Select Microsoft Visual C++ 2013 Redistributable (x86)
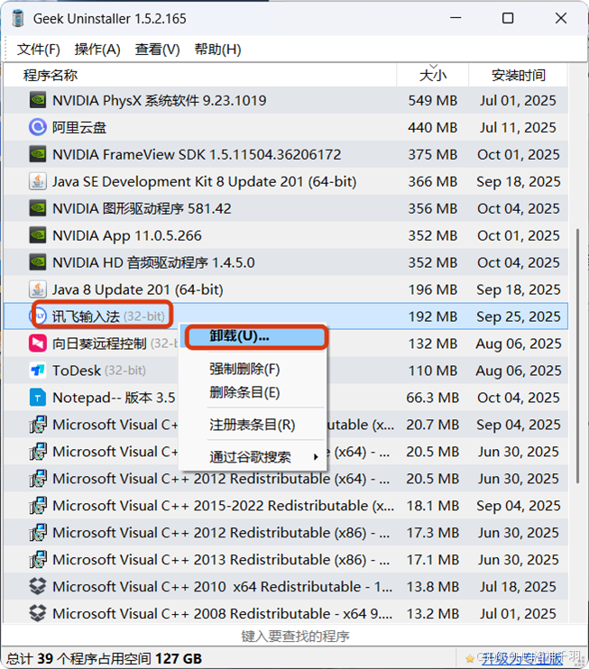589x669 pixels. click(x=286, y=559)
